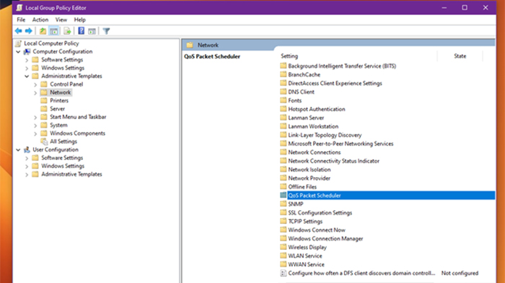Click the State column header
This screenshot has height=283, width=505.
pos(460,56)
